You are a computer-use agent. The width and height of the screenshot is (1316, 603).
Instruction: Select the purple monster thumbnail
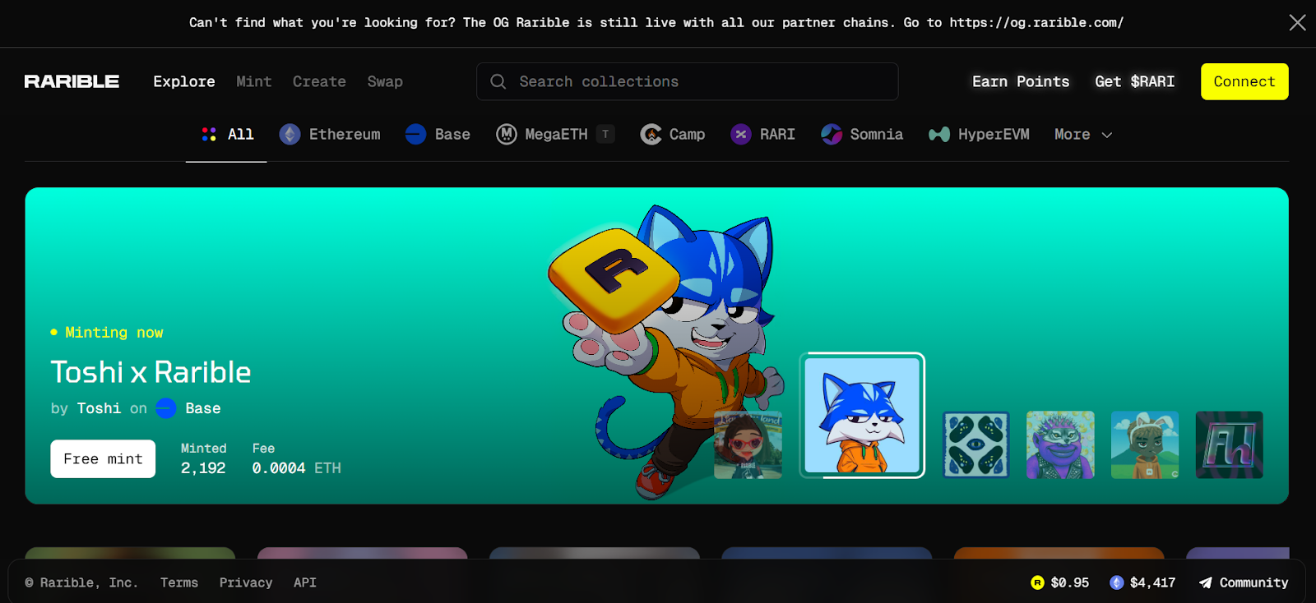pyautogui.click(x=1060, y=444)
